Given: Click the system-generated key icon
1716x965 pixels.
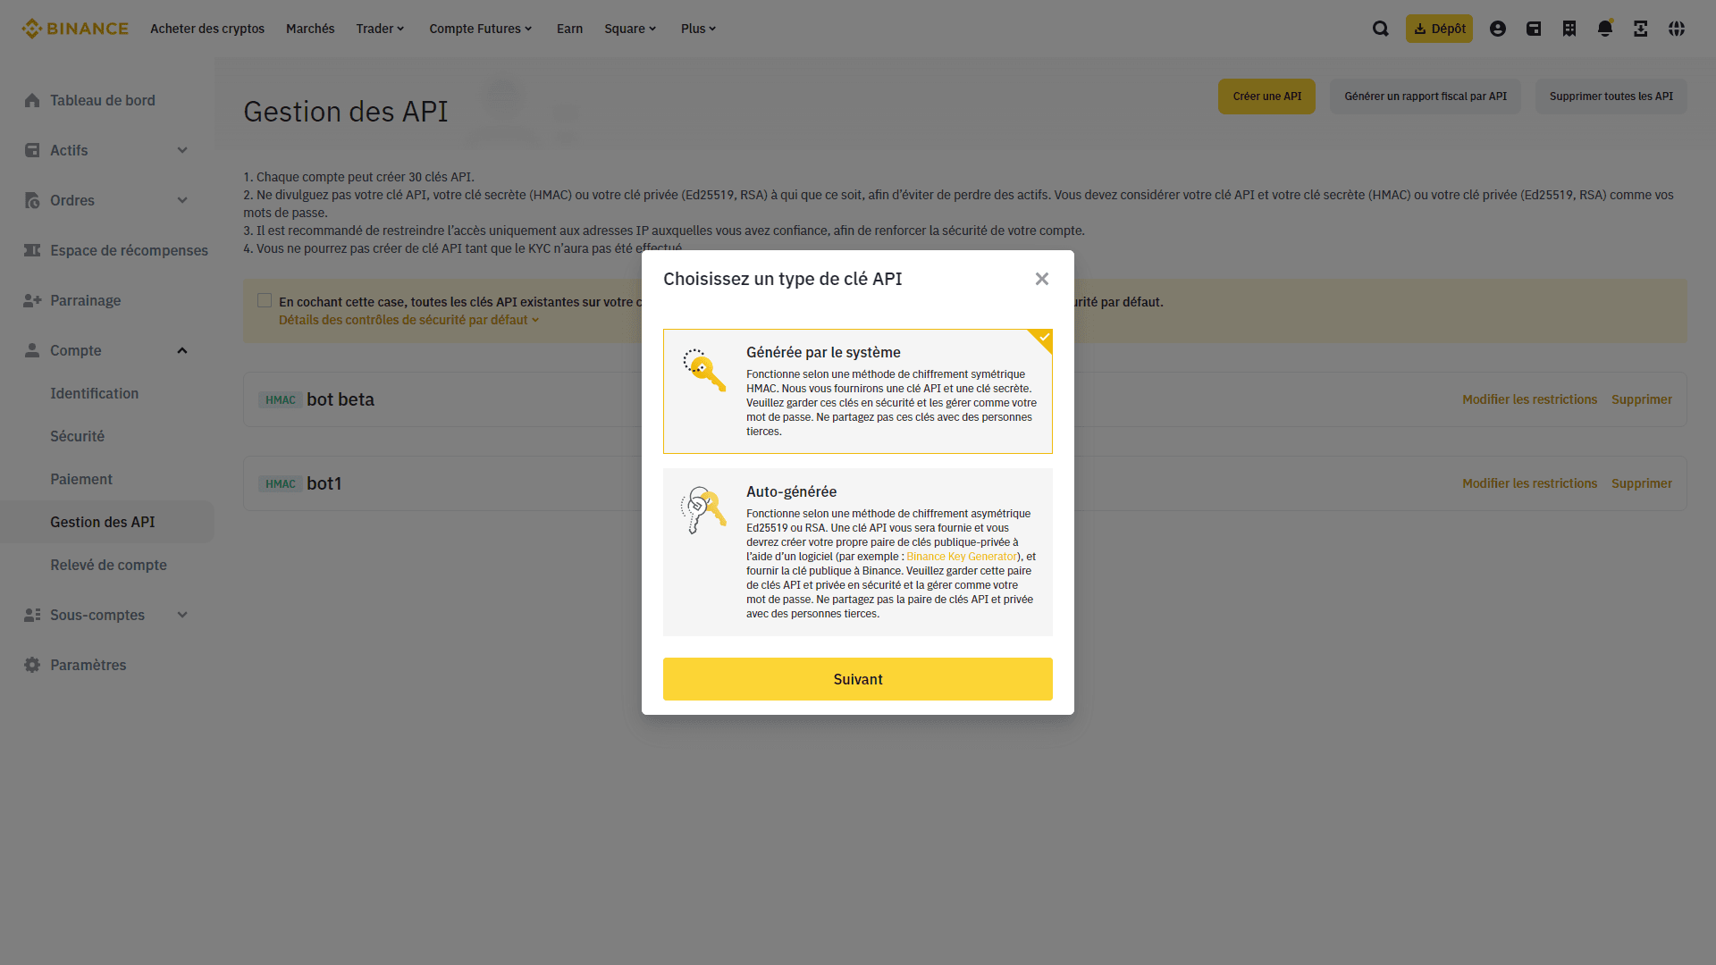Looking at the screenshot, I should [704, 370].
